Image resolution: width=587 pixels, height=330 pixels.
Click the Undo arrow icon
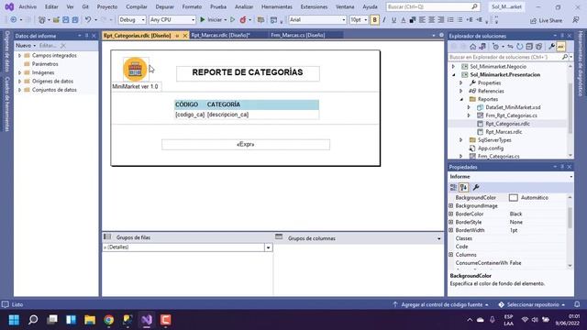(x=88, y=20)
